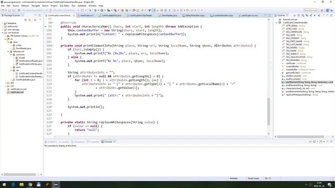Select DomReader.java in Package Explorer
The height and width of the screenshot is (188, 335).
pos(24,49)
